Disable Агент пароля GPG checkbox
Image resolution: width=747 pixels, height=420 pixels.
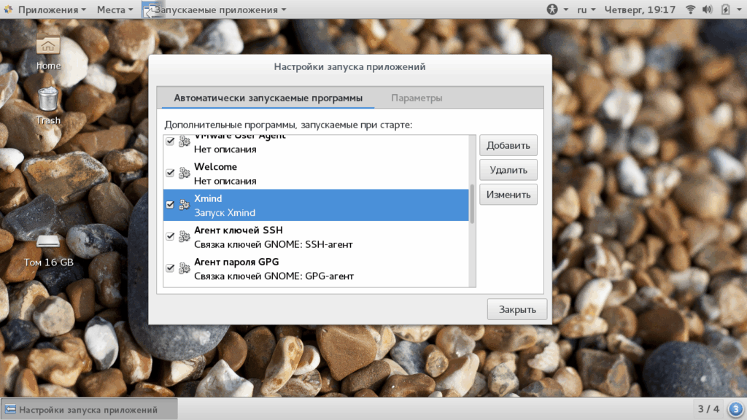click(170, 268)
